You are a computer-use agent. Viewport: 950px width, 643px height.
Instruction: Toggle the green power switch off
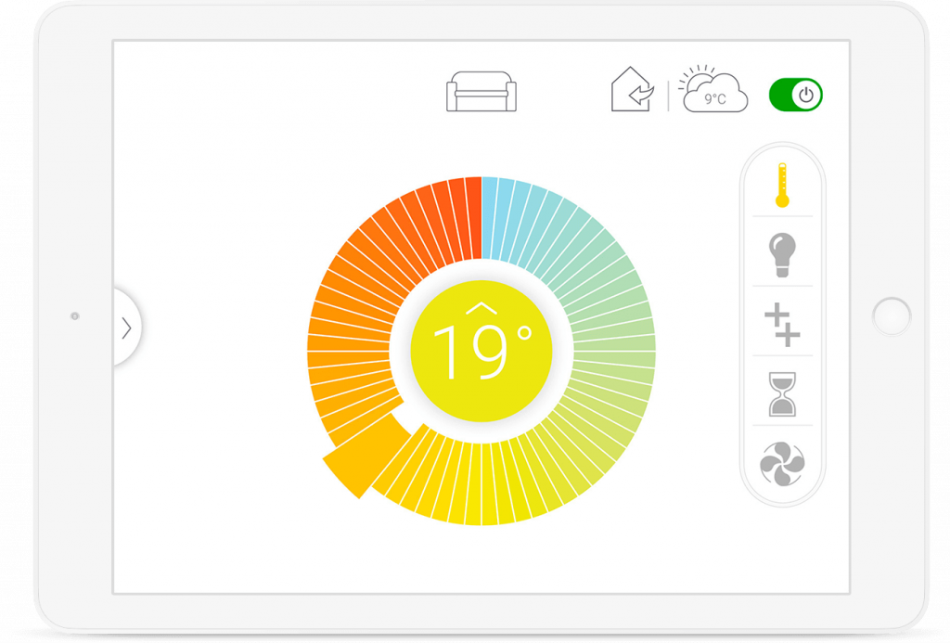pyautogui.click(x=796, y=95)
